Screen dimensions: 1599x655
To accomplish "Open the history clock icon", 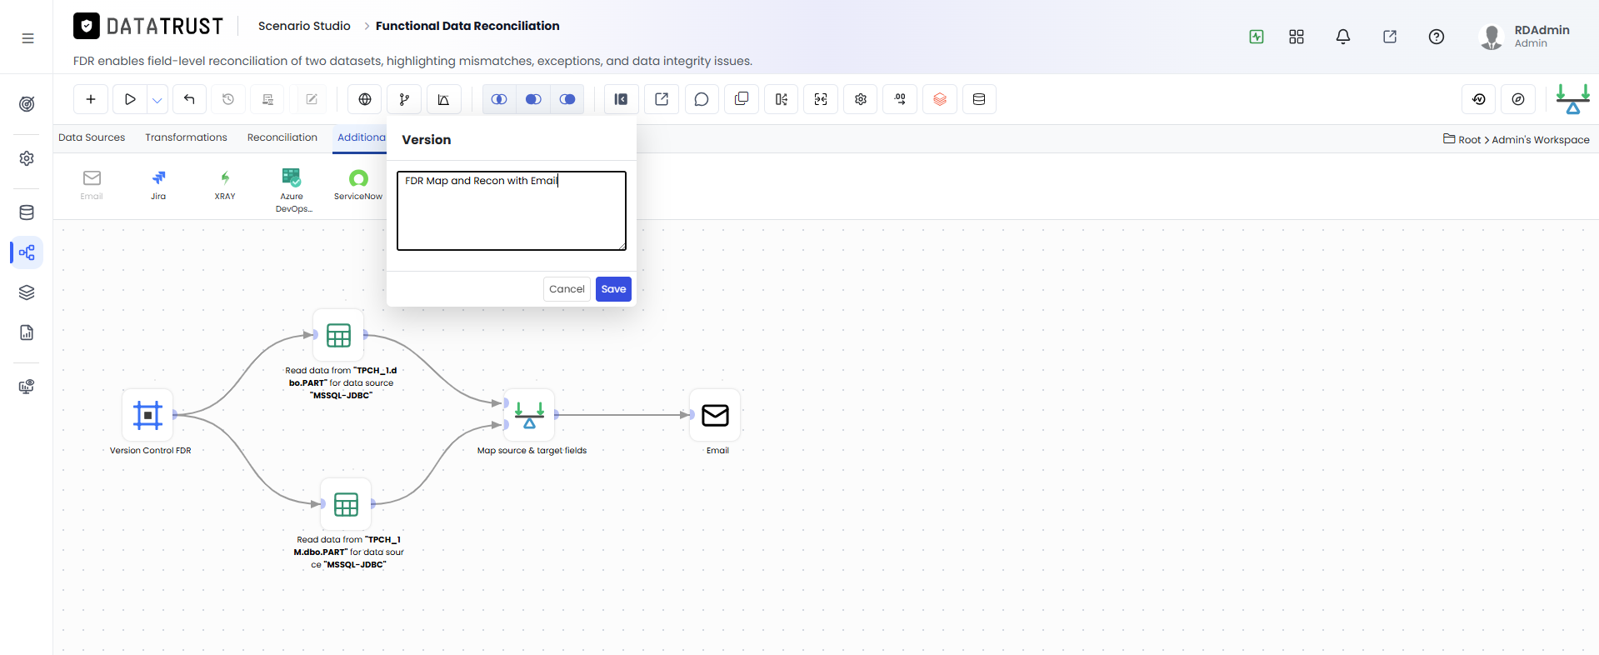I will (x=228, y=99).
